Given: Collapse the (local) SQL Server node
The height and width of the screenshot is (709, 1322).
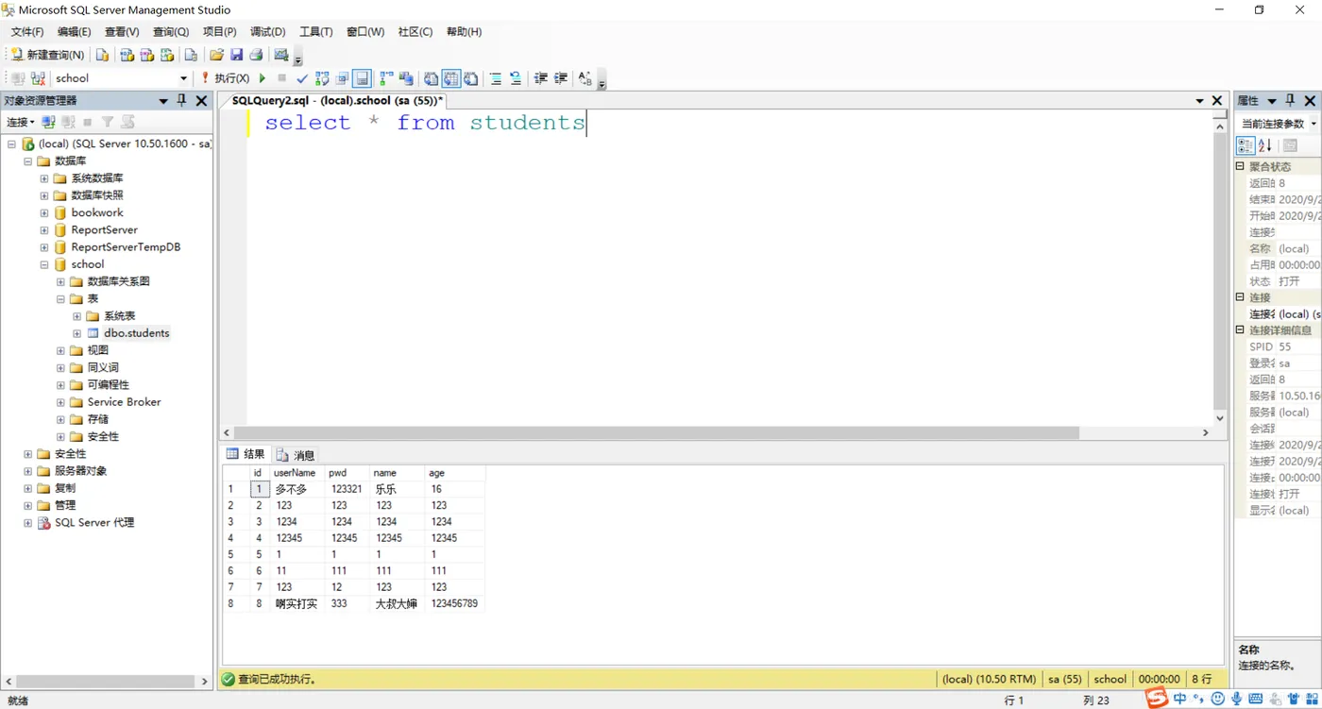Looking at the screenshot, I should (11, 144).
